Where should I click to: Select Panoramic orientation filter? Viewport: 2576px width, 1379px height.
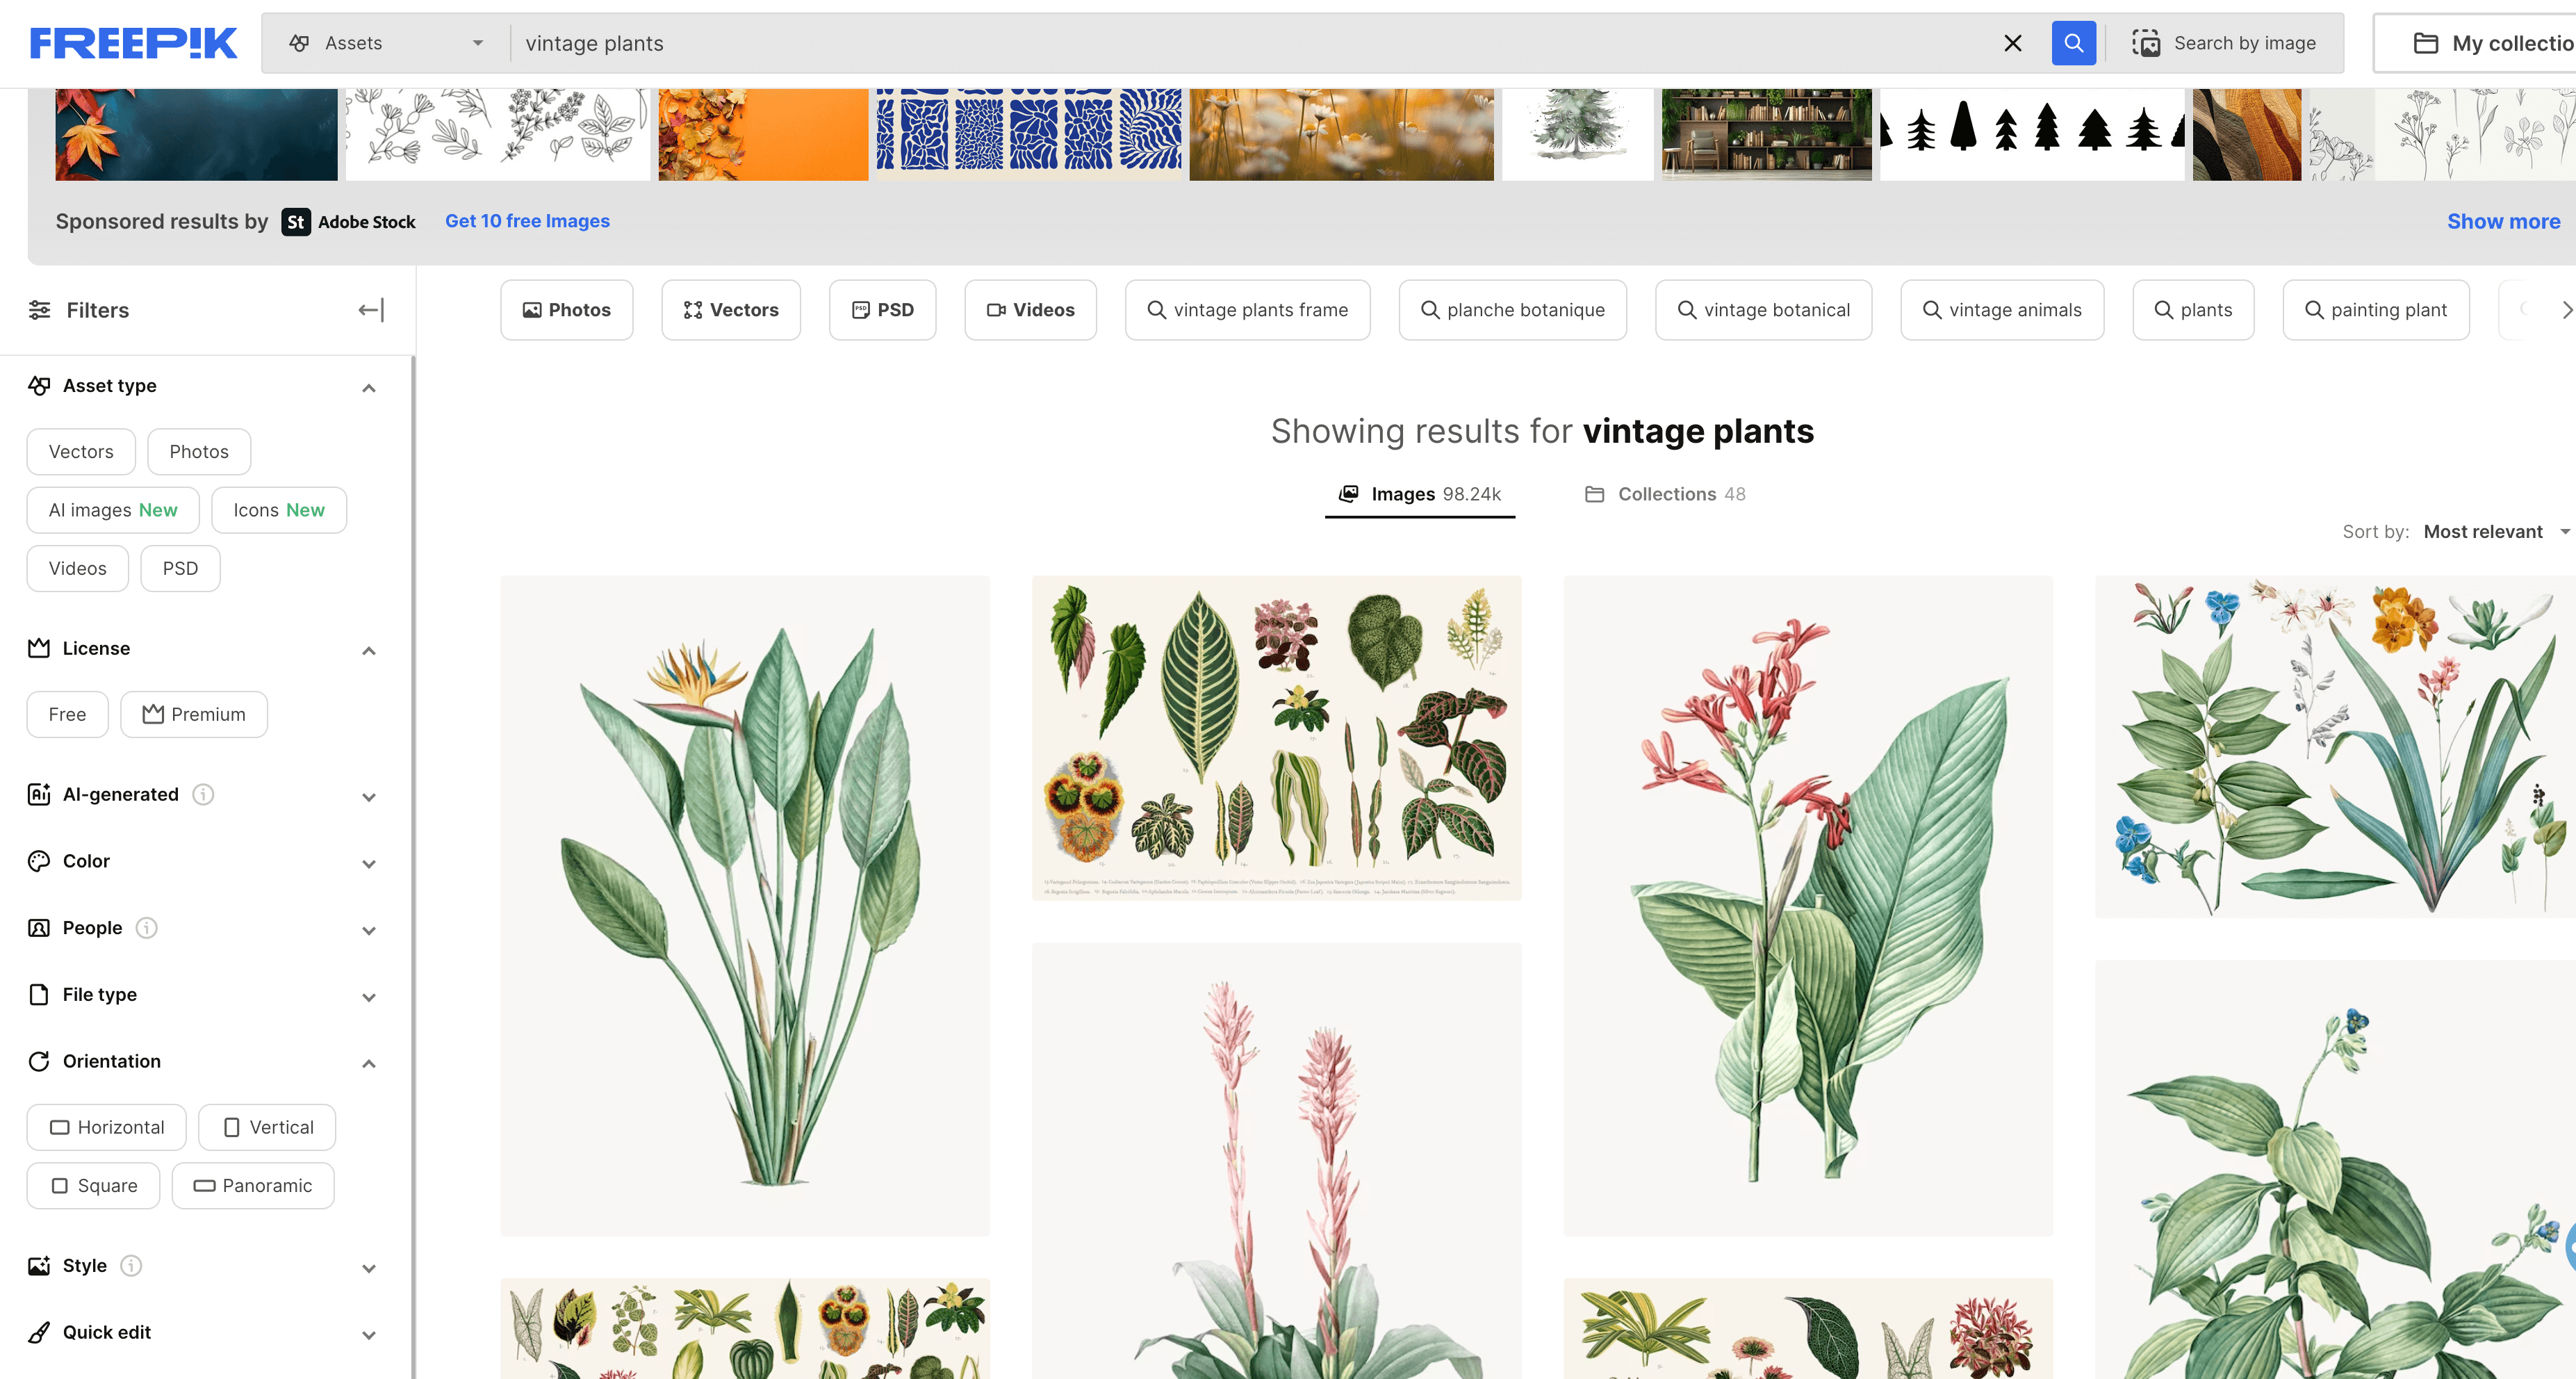(x=253, y=1185)
